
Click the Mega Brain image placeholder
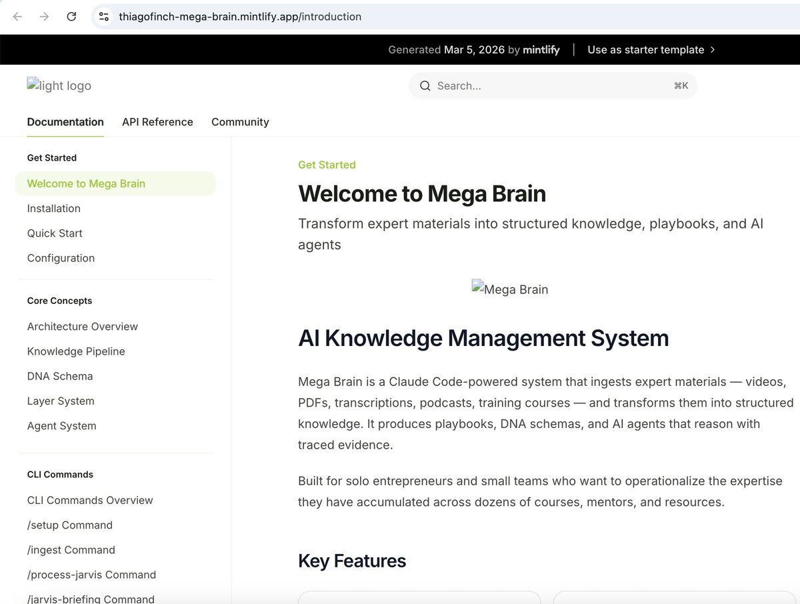click(510, 289)
